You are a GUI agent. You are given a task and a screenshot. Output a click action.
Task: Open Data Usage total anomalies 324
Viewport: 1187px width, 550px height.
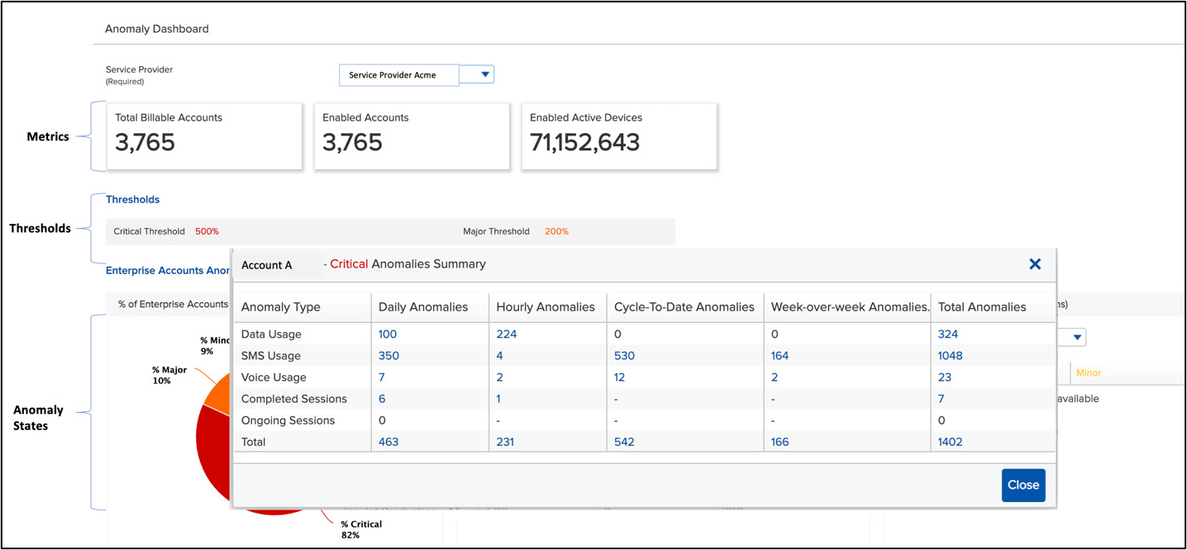(x=948, y=334)
